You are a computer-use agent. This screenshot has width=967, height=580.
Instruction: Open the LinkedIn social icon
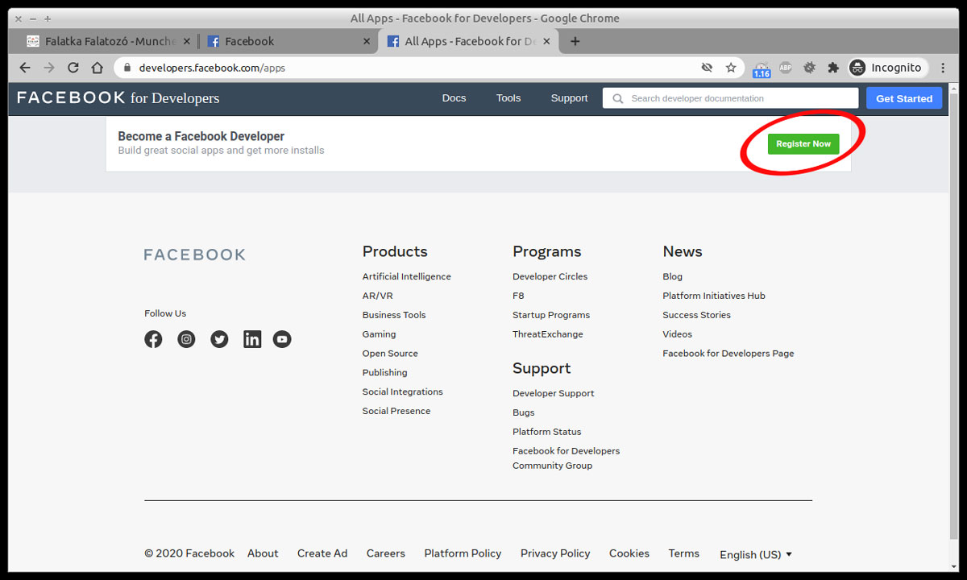(252, 339)
